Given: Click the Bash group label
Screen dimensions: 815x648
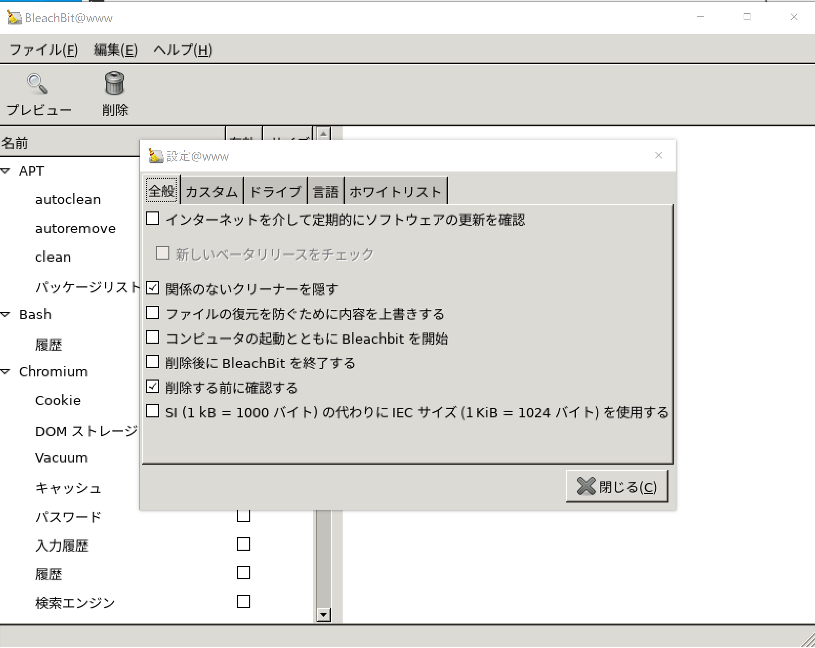Looking at the screenshot, I should (35, 314).
